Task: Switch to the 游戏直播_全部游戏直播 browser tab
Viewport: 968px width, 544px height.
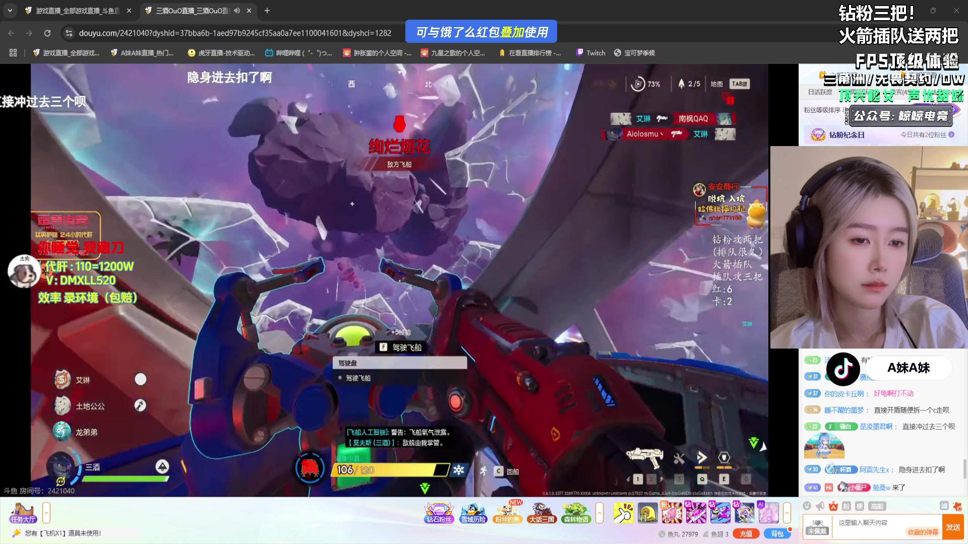Action: 77,11
